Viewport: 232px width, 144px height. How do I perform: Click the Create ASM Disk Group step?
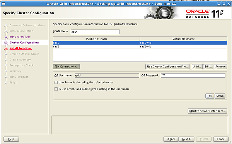(x=24, y=54)
